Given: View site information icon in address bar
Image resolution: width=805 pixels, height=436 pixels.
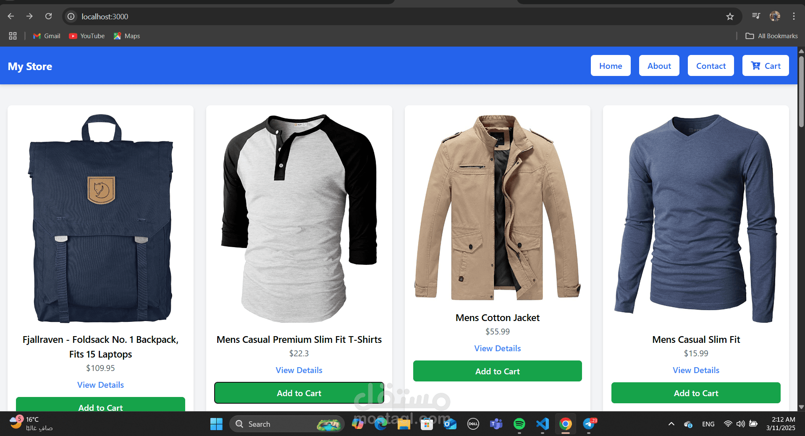Looking at the screenshot, I should [x=71, y=16].
